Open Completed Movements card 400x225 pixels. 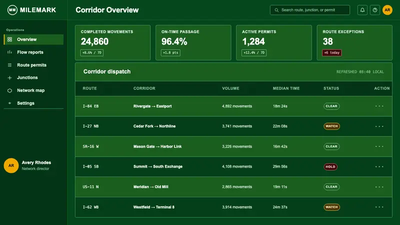(x=113, y=42)
